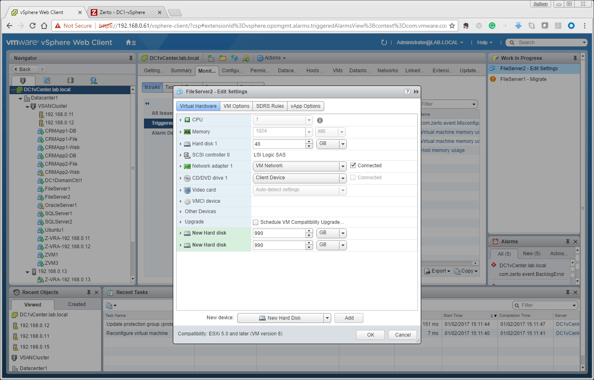Uncheck Connected for Network adapter 1
This screenshot has width=594, height=380.
coord(353,165)
